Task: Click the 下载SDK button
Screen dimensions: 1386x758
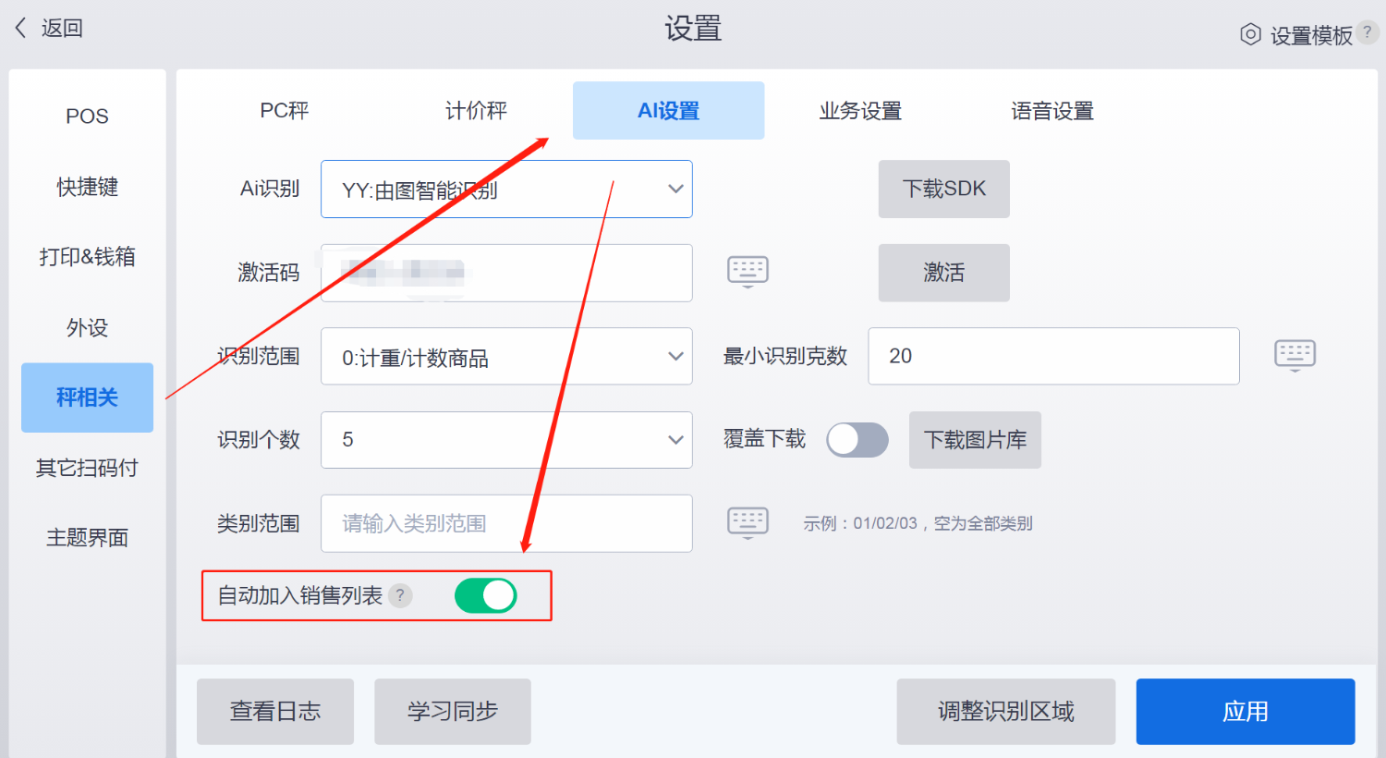Action: pos(943,189)
